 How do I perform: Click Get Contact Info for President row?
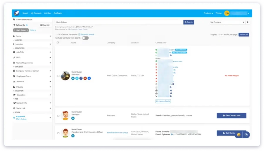pos(231,115)
